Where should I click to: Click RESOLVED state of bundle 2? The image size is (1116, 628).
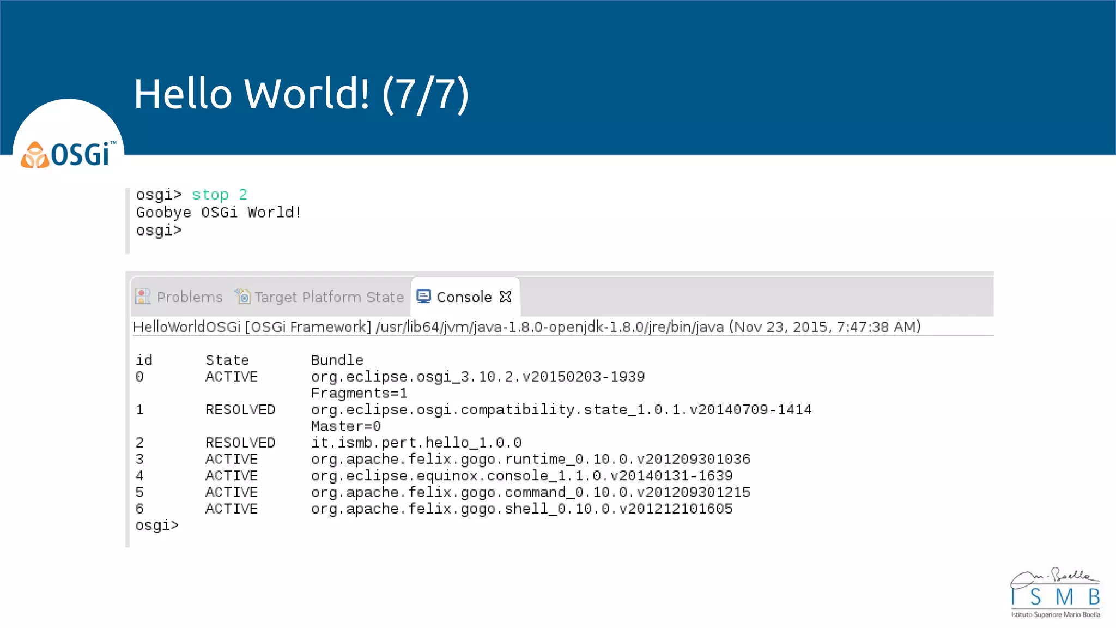(240, 443)
